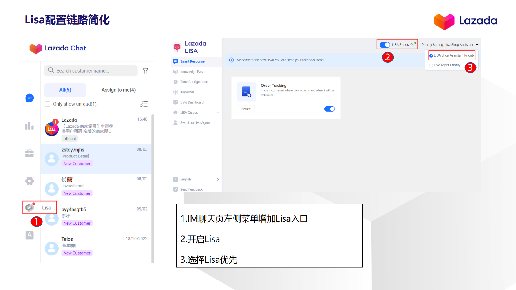Image resolution: width=516 pixels, height=290 pixels.
Task: Open the settings gear in Lazada Chat sidebar
Action: [x=29, y=181]
